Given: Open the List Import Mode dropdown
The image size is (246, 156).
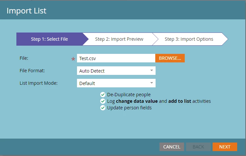Looking at the screenshot, I should [116, 83].
